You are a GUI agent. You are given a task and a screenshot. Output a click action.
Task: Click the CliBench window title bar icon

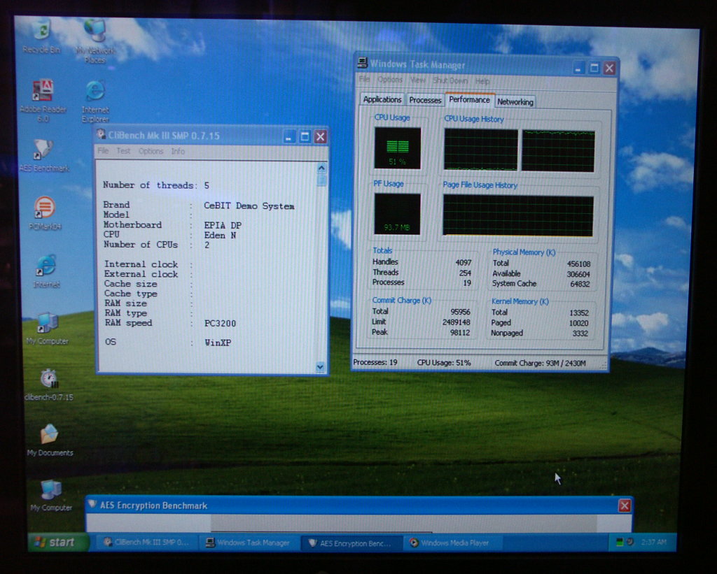pos(101,135)
